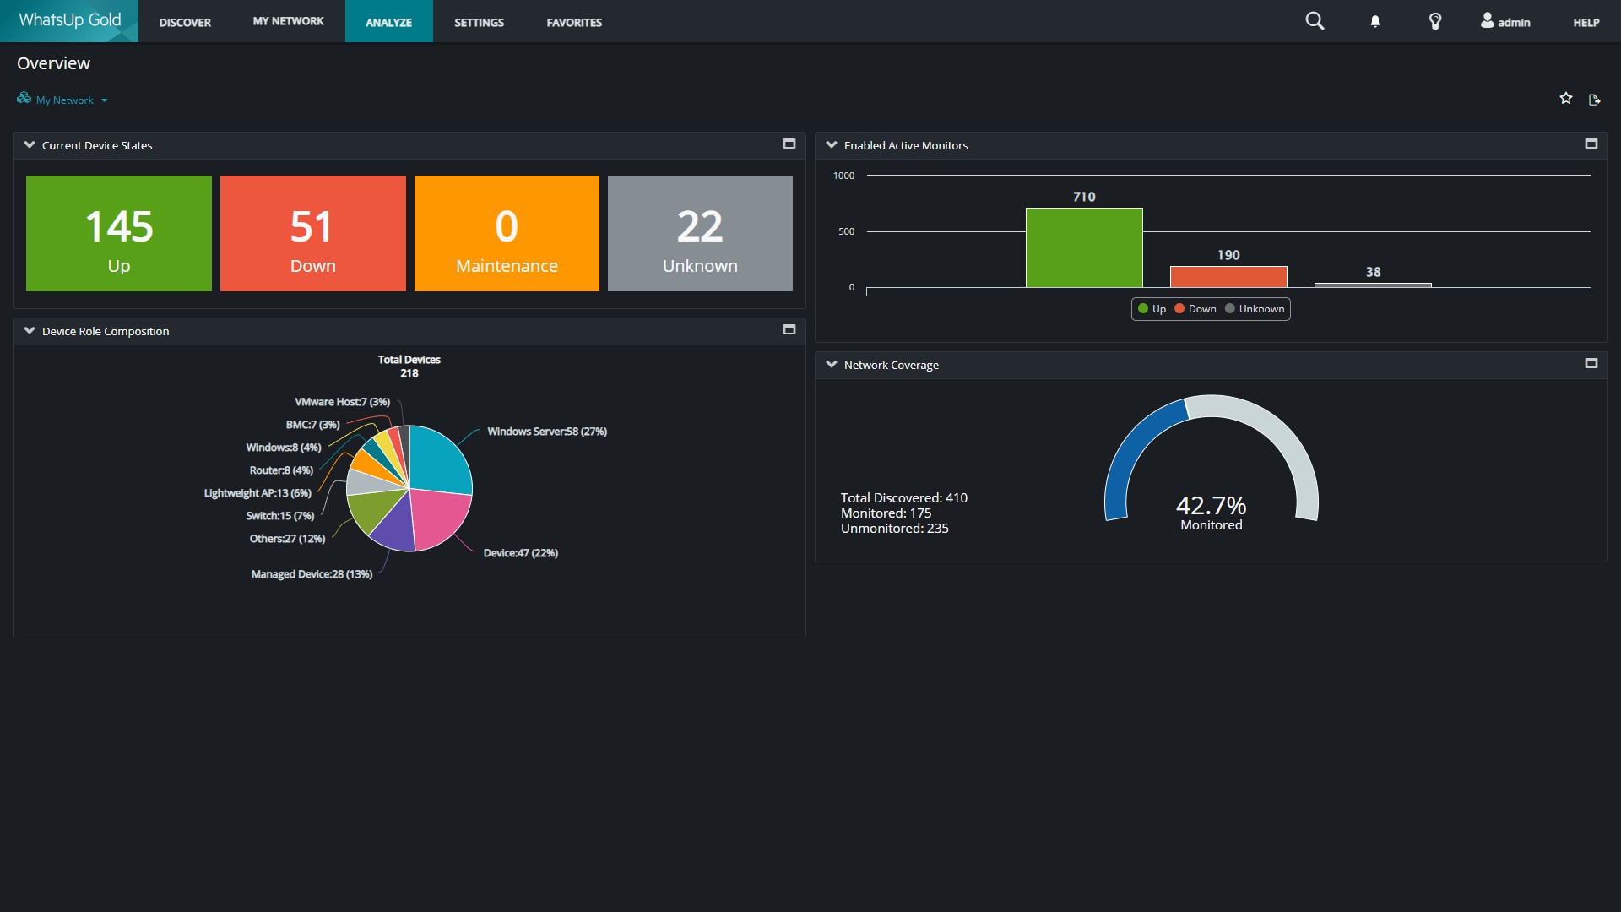Toggle the Unknown series in chart legend
This screenshot has height=912, width=1621.
1255,309
